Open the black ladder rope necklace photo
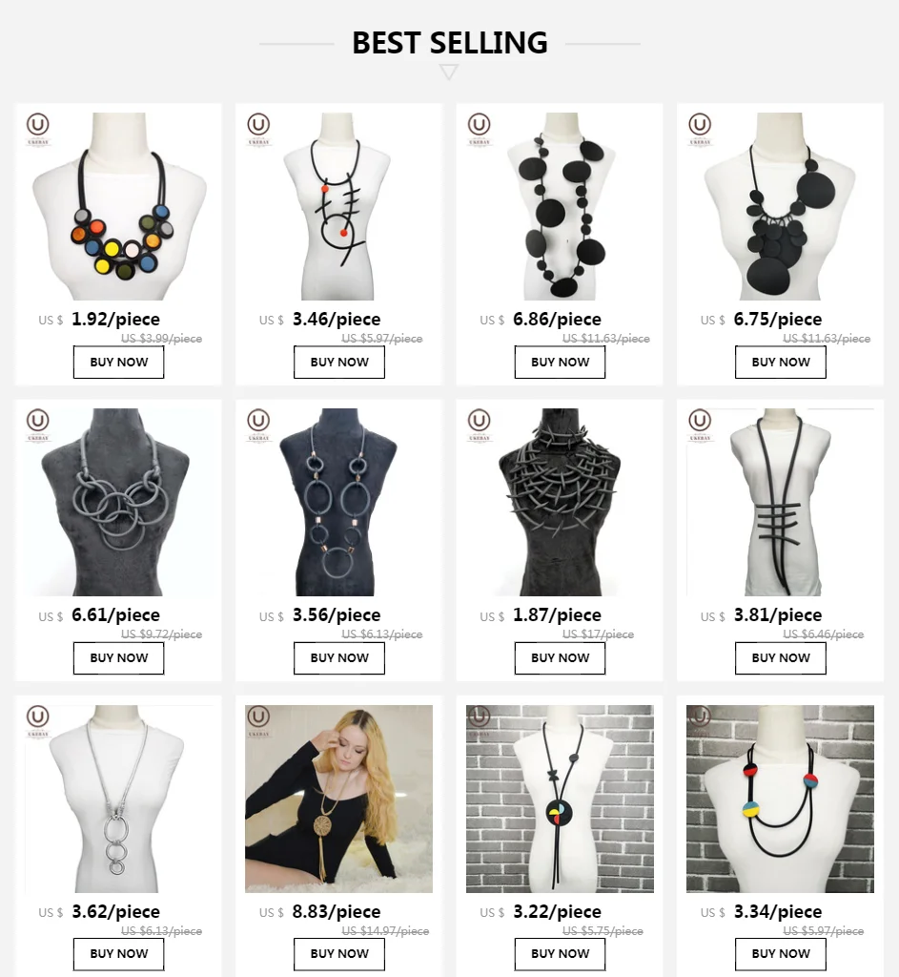Image resolution: width=899 pixels, height=977 pixels. point(780,502)
